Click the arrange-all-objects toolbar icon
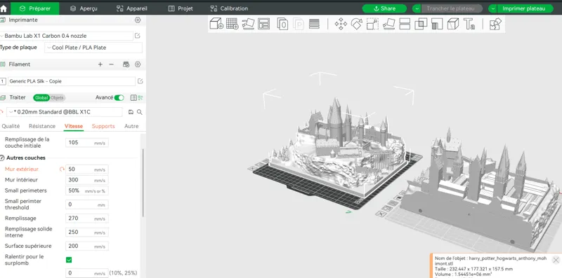562x278 pixels. [264, 24]
